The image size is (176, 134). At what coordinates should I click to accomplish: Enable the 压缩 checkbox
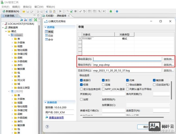[103, 85]
